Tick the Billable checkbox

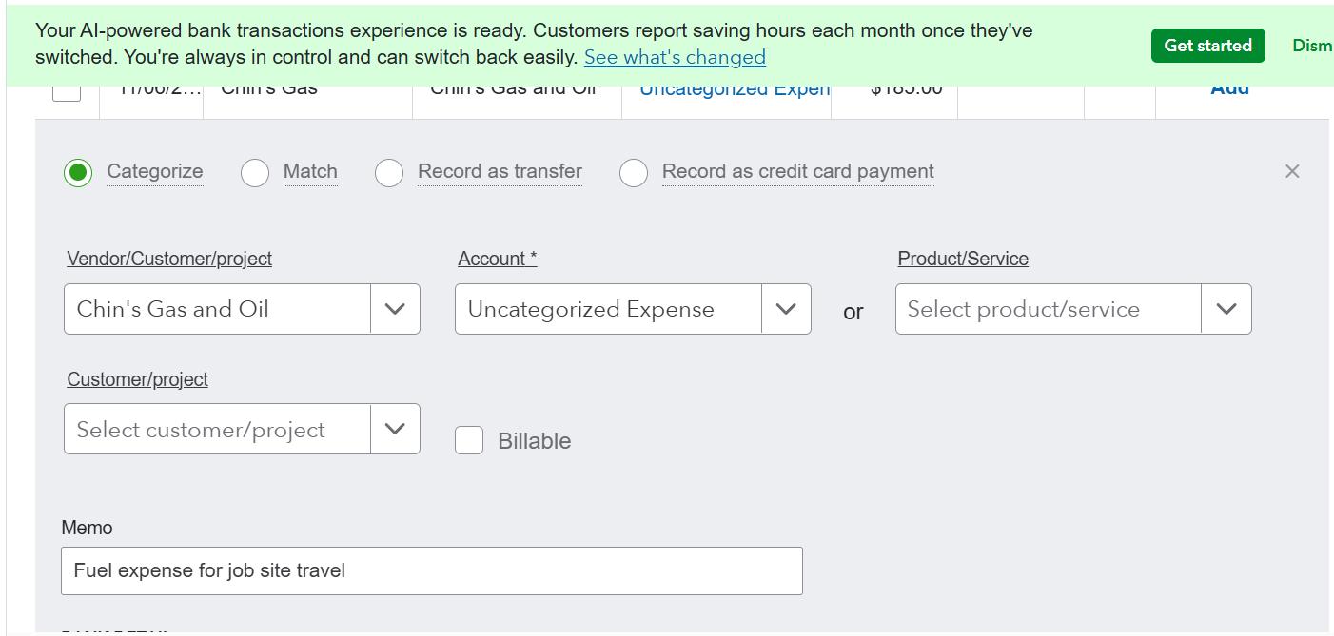pyautogui.click(x=469, y=440)
